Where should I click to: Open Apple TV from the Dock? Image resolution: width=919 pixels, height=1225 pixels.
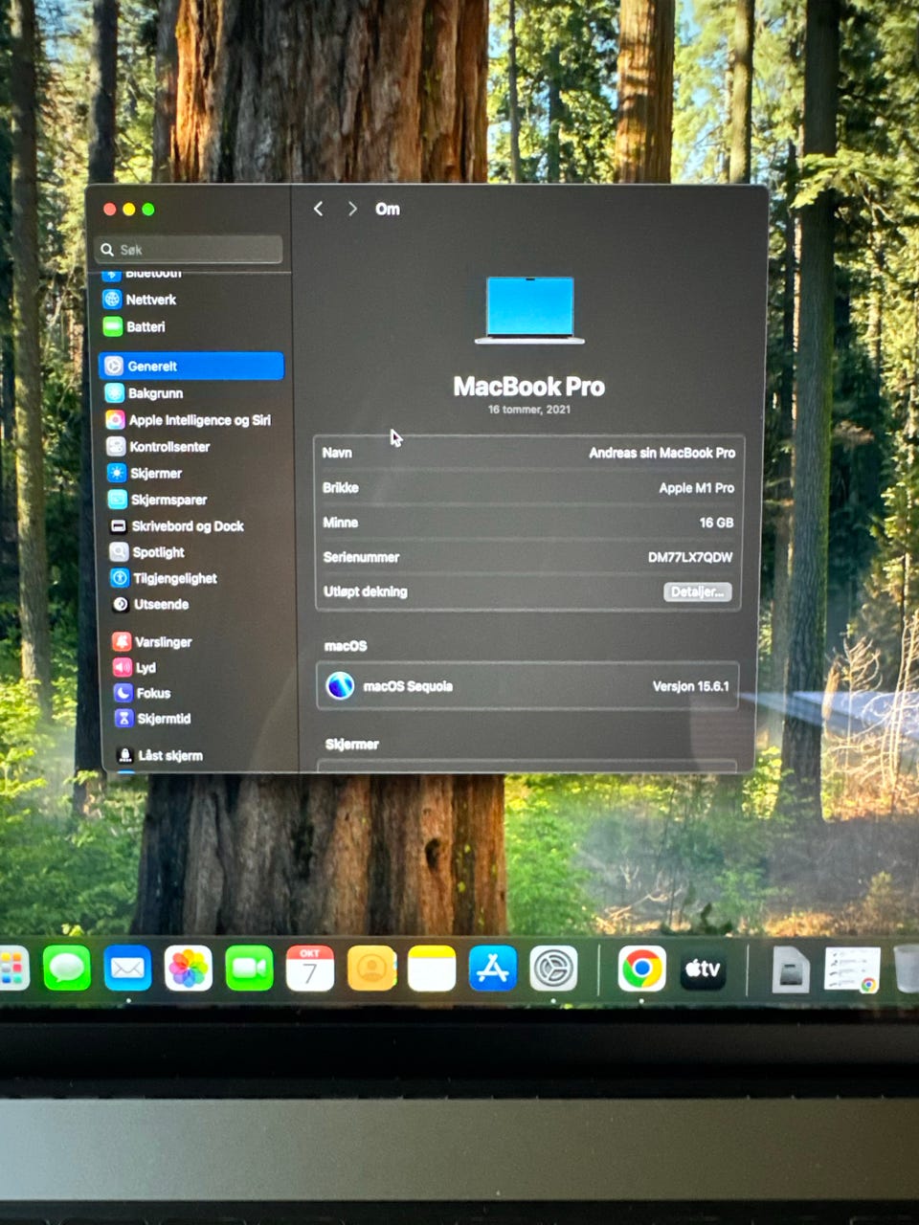(x=703, y=969)
